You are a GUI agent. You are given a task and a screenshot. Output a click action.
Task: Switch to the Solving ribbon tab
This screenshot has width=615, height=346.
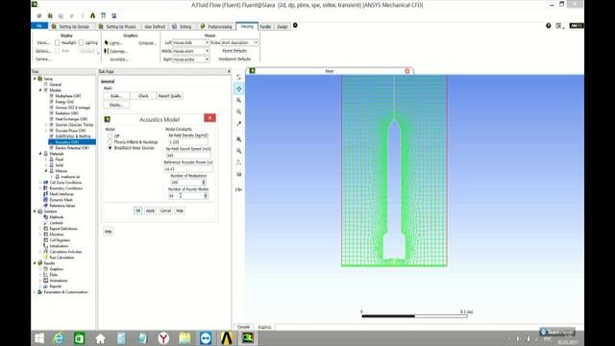click(x=182, y=27)
